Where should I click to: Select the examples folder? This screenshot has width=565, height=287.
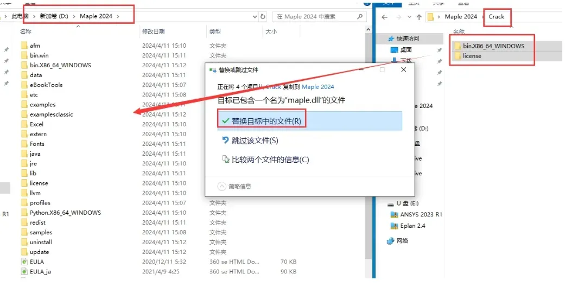point(42,104)
